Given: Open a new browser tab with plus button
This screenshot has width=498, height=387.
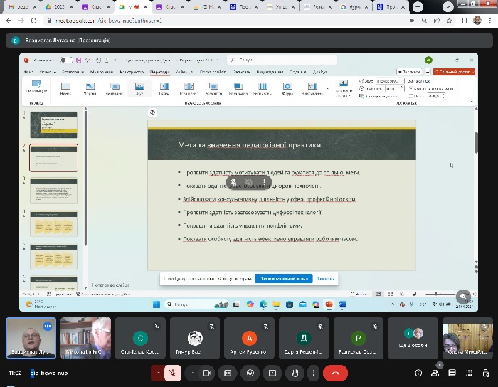Looking at the screenshot, I should 416,6.
